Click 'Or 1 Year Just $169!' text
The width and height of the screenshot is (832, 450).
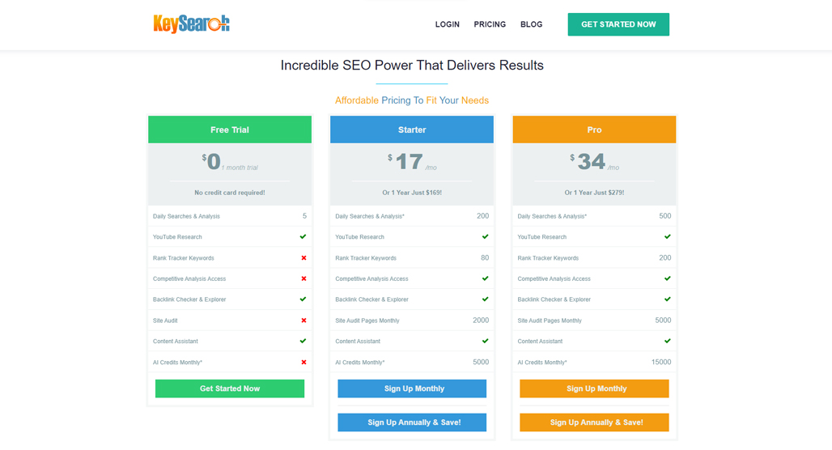pyautogui.click(x=412, y=193)
